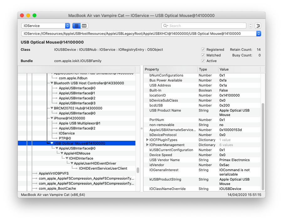Select the PortNum property row

coord(202,120)
